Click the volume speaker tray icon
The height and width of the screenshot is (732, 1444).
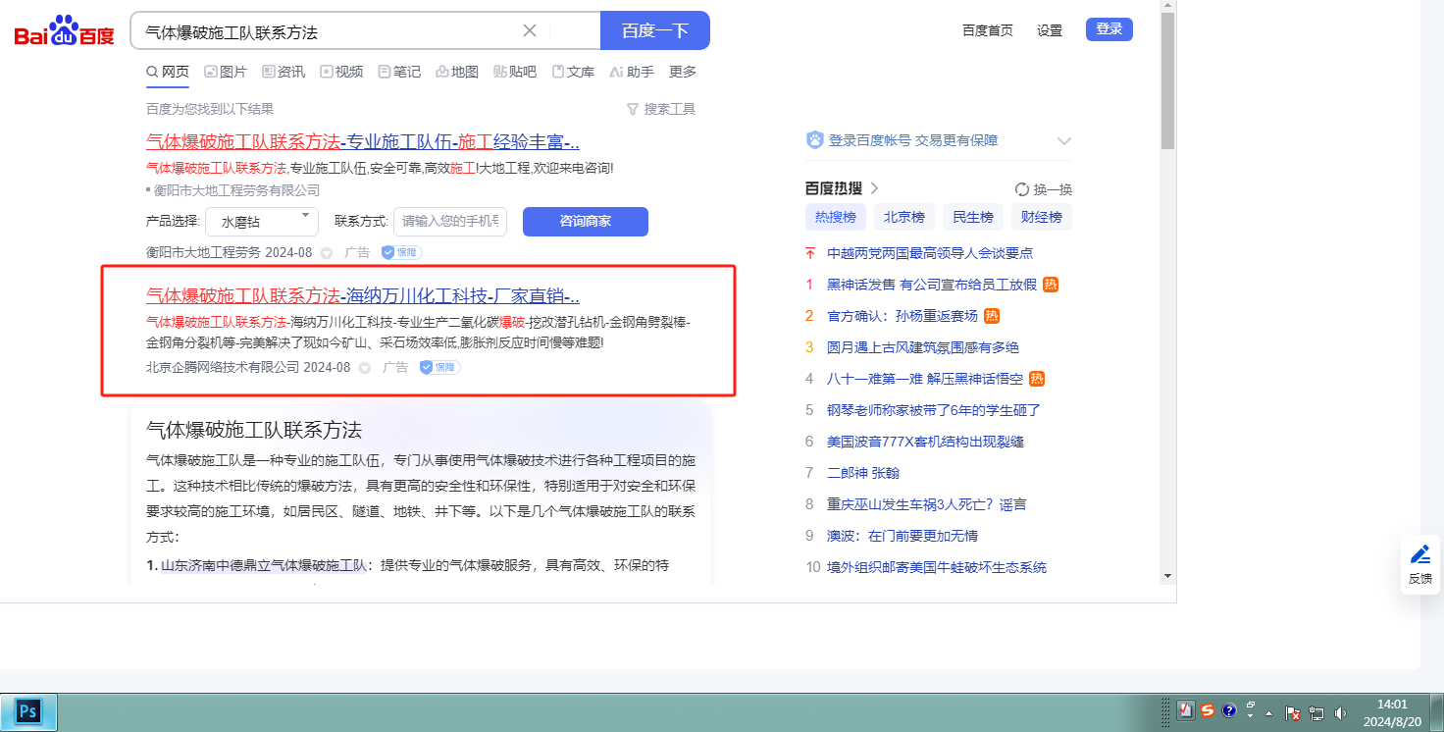[1340, 713]
